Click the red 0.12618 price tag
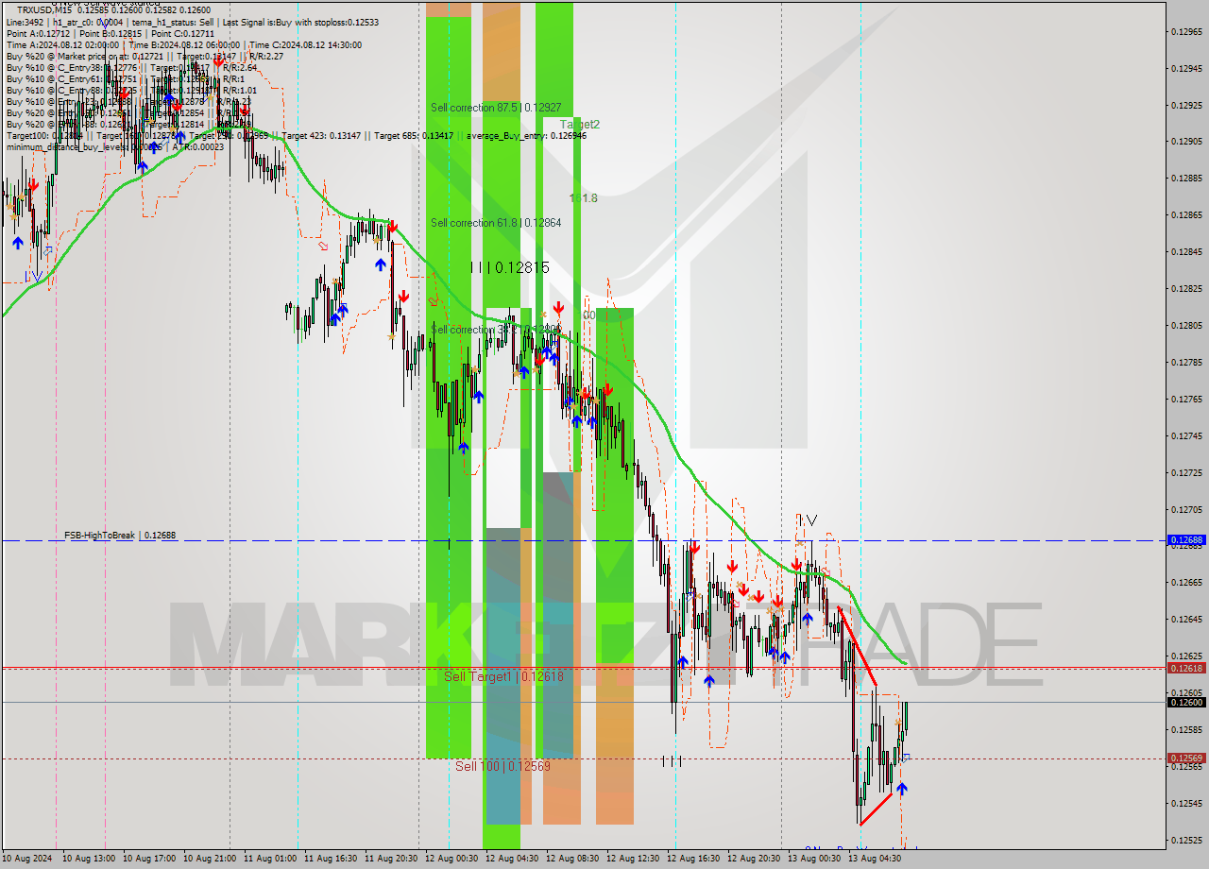1209x869 pixels. [1186, 668]
